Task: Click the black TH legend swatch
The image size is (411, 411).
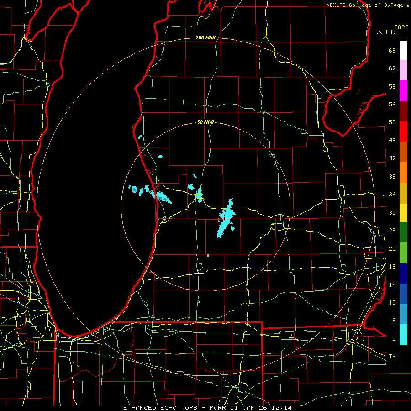Action: (403, 355)
